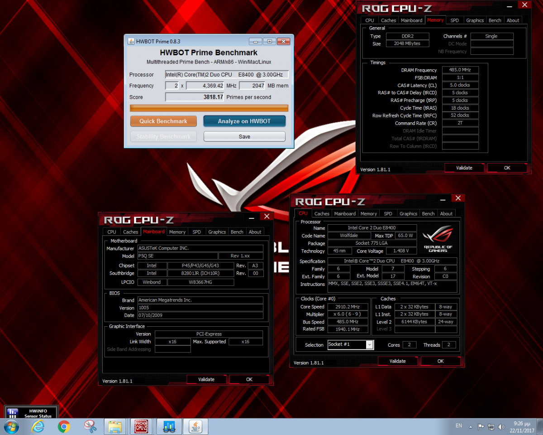
Task: Click Analyze on HWBOT button
Action: (x=244, y=121)
